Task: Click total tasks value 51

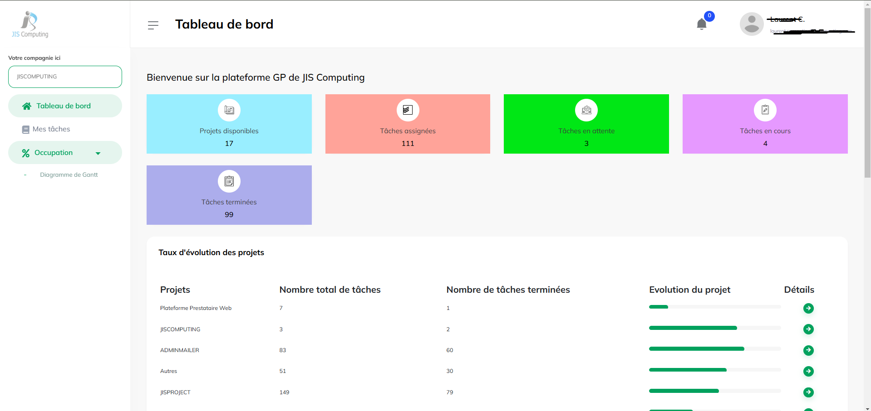Action: [x=283, y=371]
